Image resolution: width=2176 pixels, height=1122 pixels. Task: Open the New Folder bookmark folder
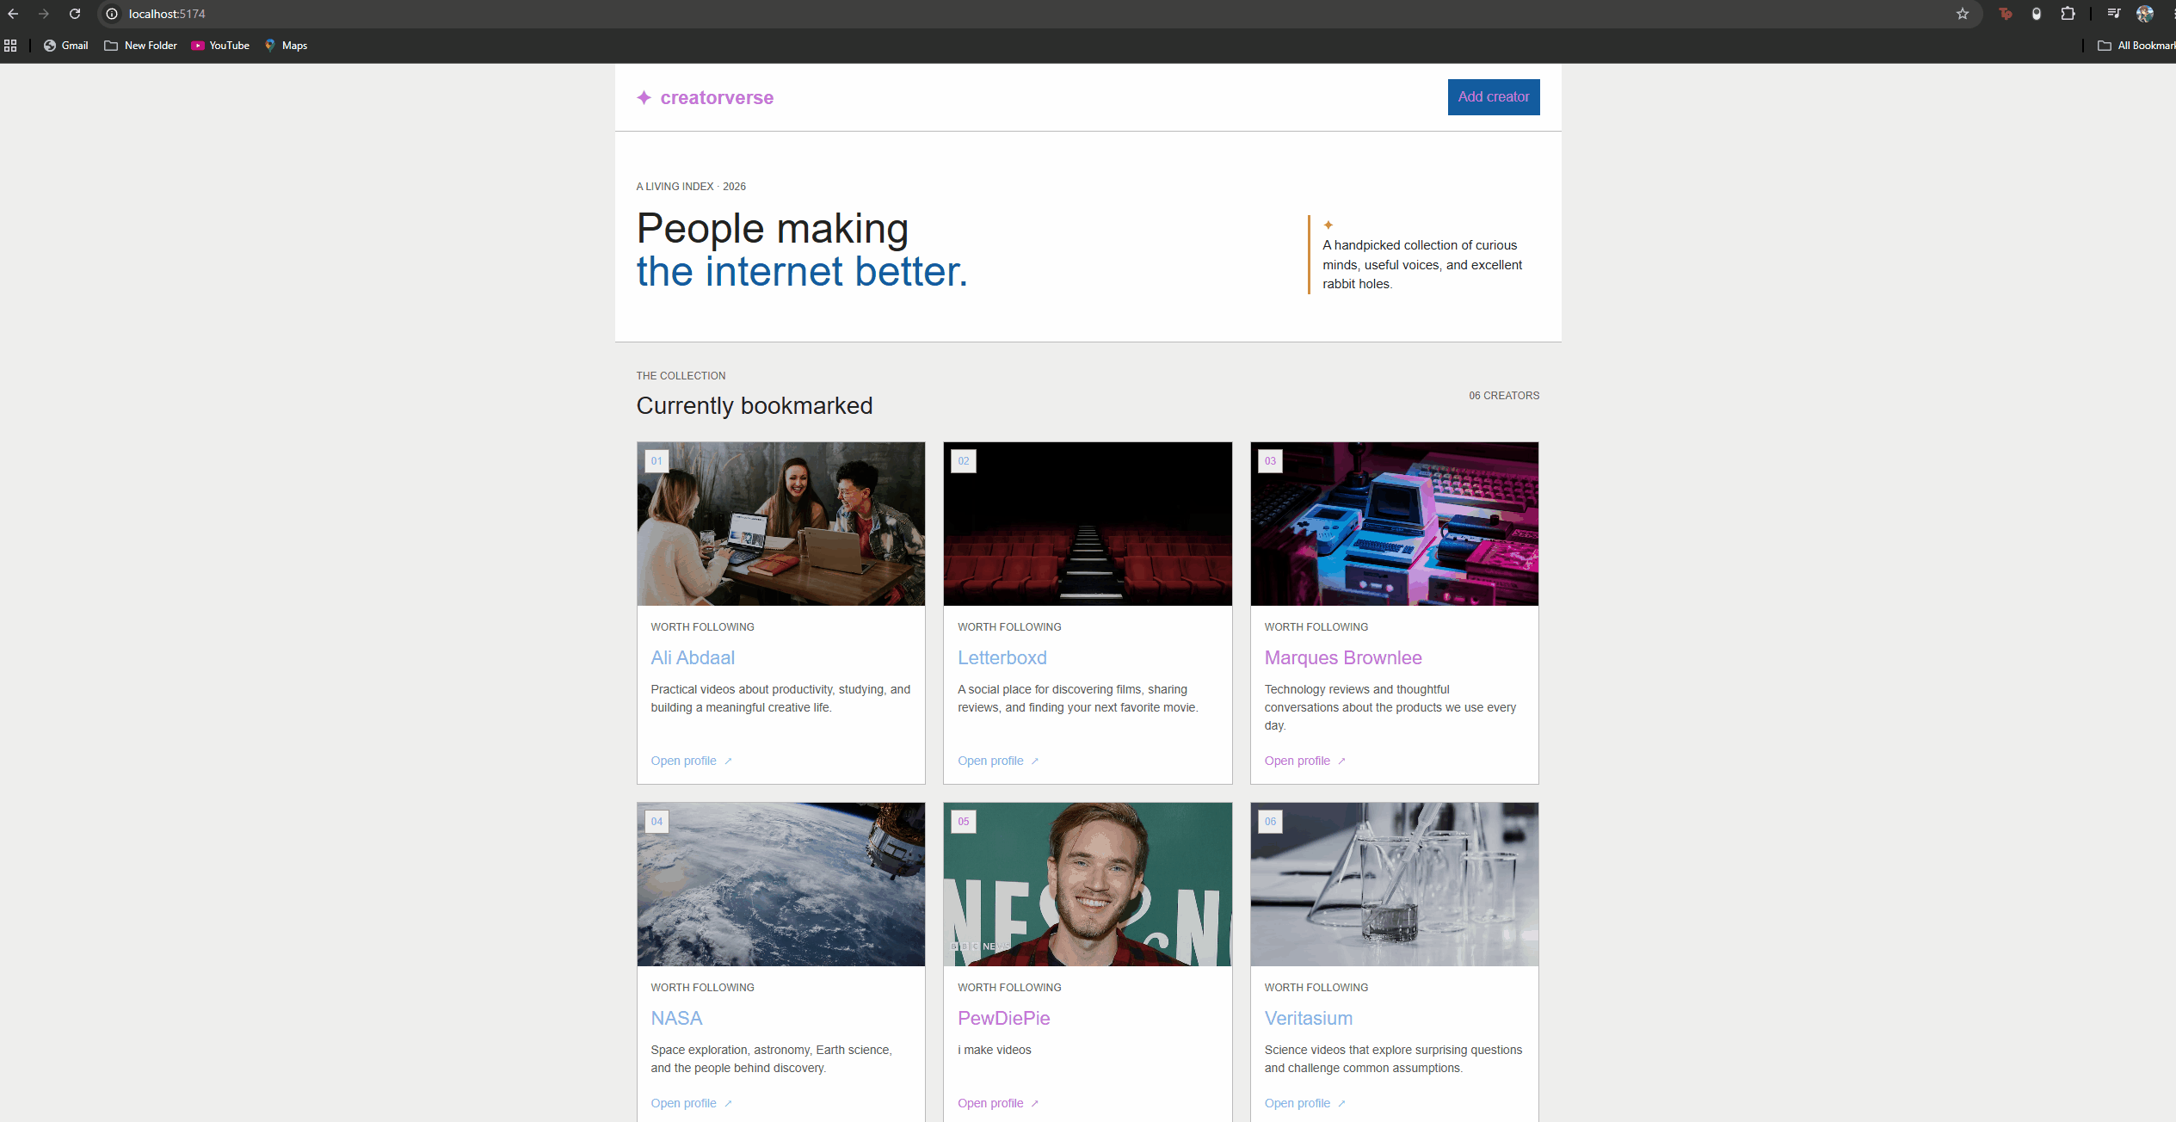point(141,46)
